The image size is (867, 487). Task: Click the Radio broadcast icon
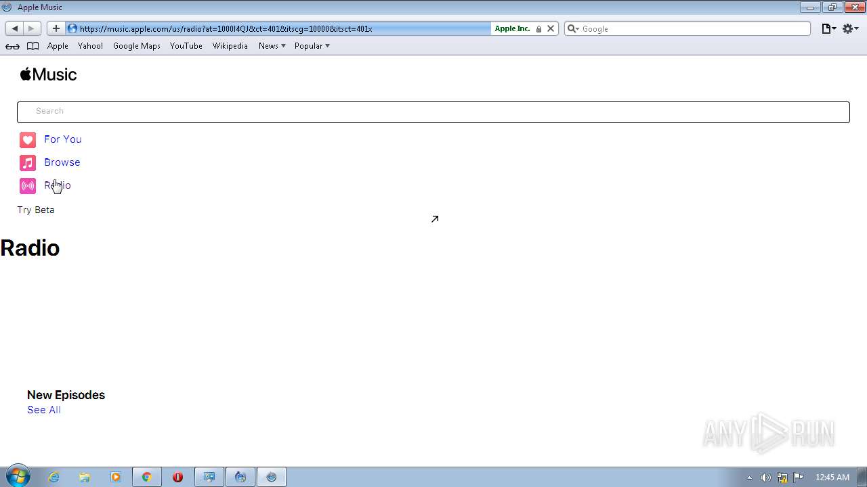28,186
